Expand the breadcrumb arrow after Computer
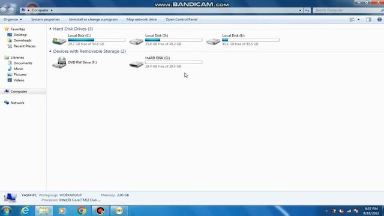This screenshot has height=216, width=384. (x=52, y=10)
